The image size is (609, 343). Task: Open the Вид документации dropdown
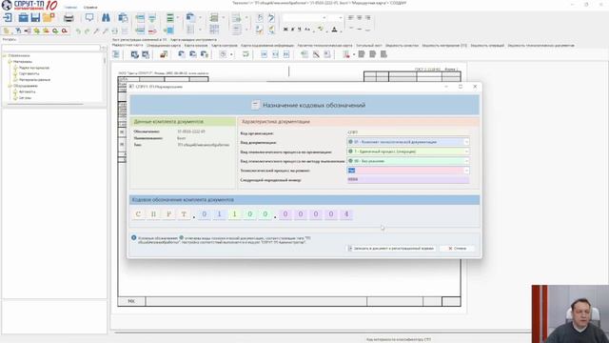(466, 142)
